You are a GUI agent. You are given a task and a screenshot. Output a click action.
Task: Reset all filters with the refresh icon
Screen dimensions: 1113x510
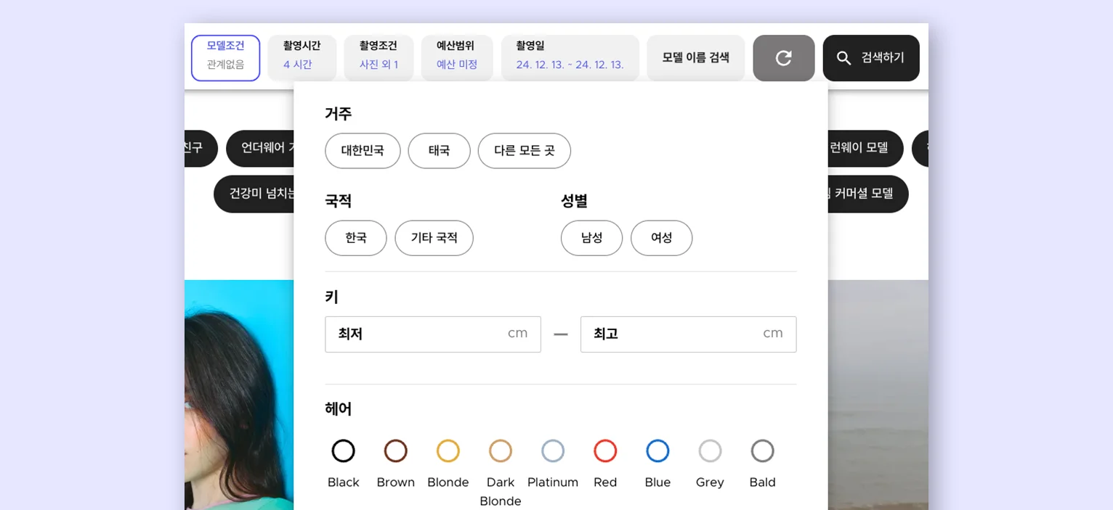click(783, 58)
